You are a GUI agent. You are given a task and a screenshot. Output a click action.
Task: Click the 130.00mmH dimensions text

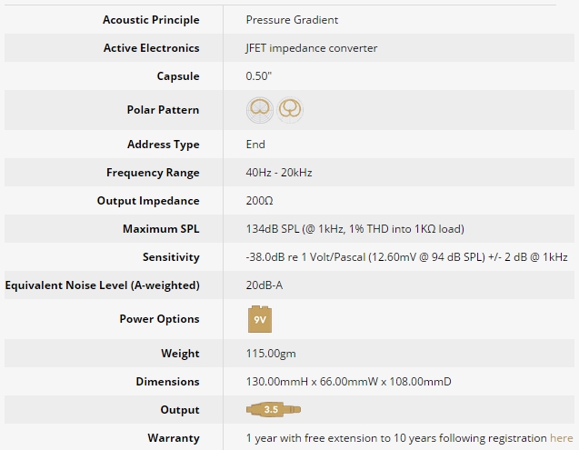point(349,382)
